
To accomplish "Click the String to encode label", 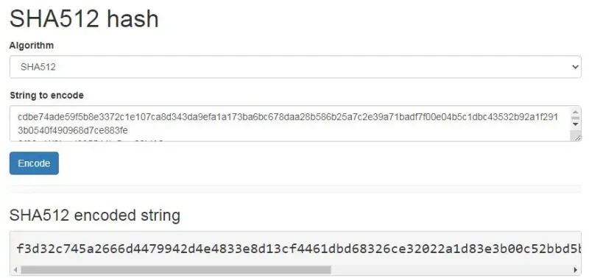I will pyautogui.click(x=46, y=96).
